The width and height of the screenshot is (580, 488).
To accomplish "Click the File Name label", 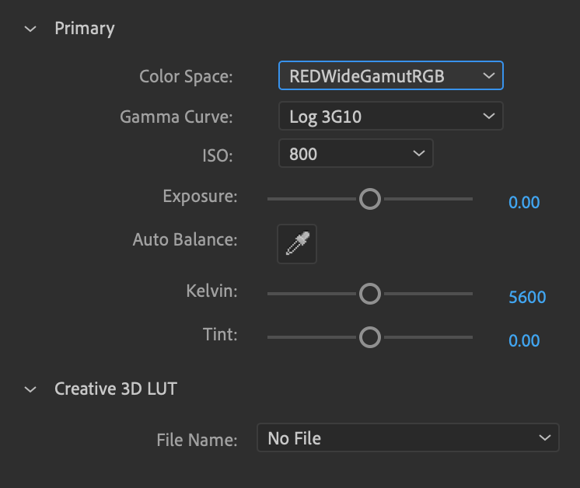I will tap(197, 440).
